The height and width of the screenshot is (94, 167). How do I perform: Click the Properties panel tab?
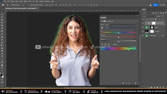103,17
